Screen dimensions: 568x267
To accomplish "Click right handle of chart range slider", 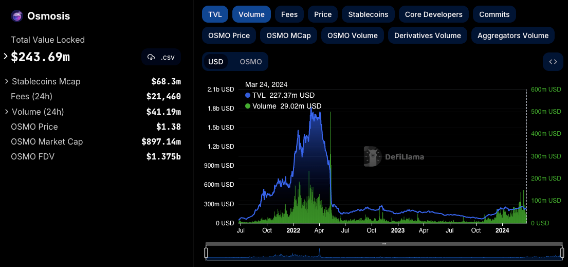I will click(562, 253).
